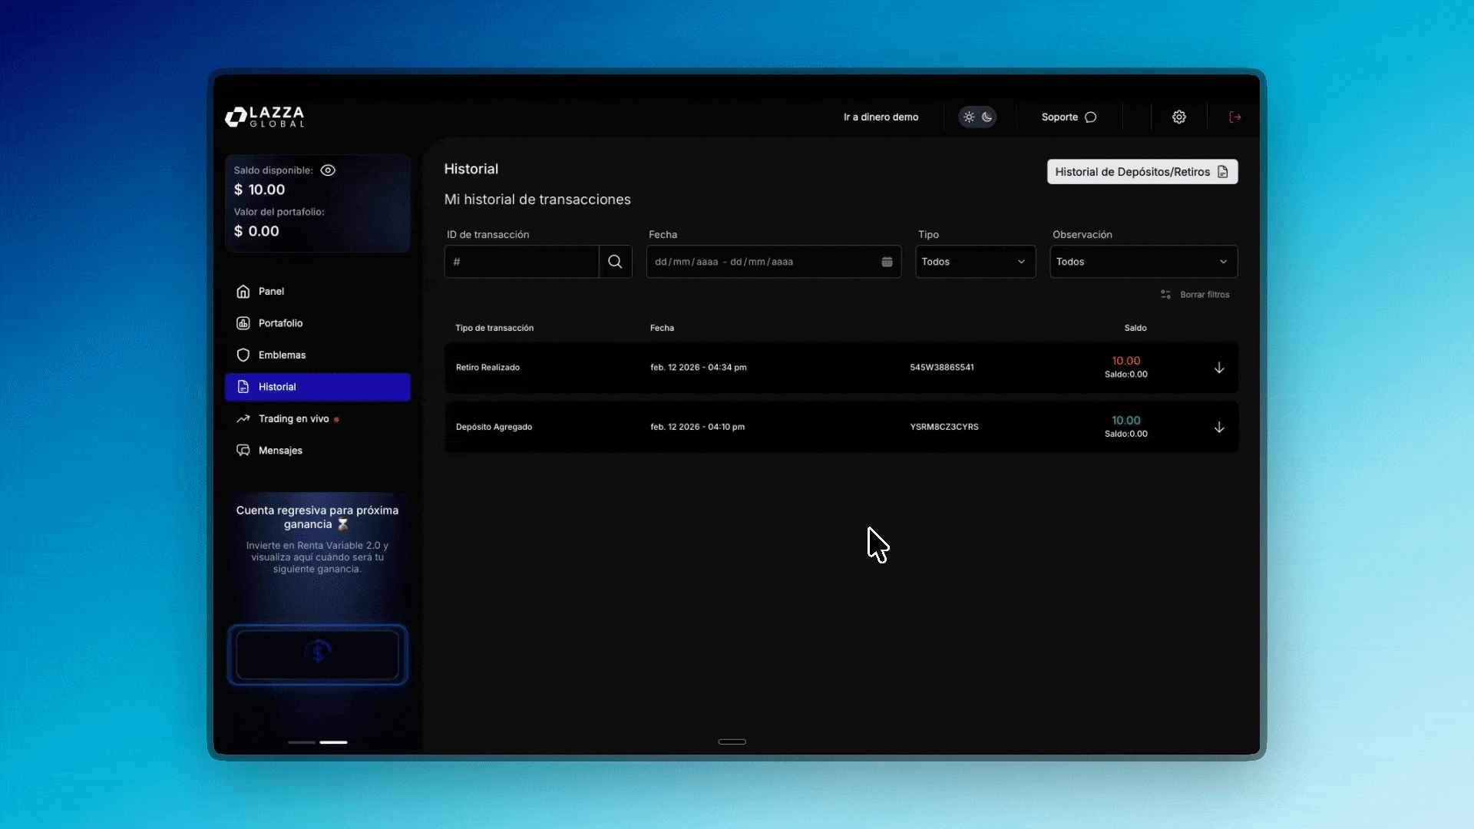The height and width of the screenshot is (829, 1474).
Task: Open calendar picker in Fecha field
Action: [887, 262]
